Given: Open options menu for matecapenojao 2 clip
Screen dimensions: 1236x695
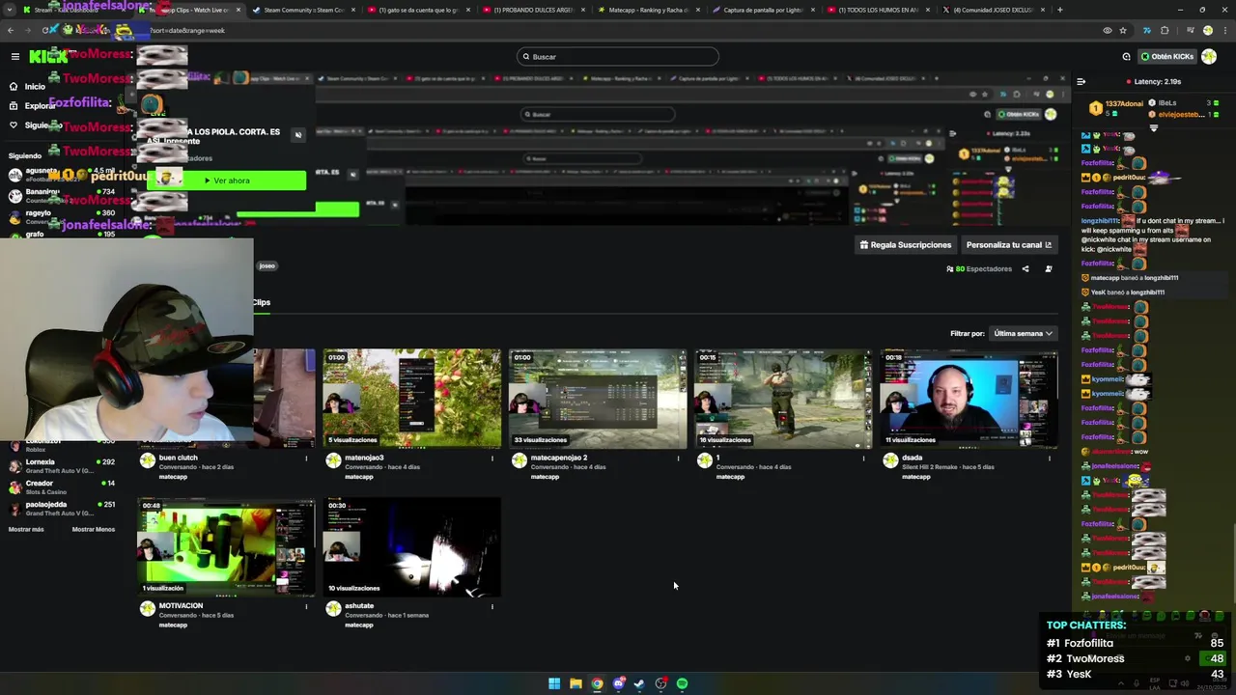Looking at the screenshot, I should pos(678,459).
